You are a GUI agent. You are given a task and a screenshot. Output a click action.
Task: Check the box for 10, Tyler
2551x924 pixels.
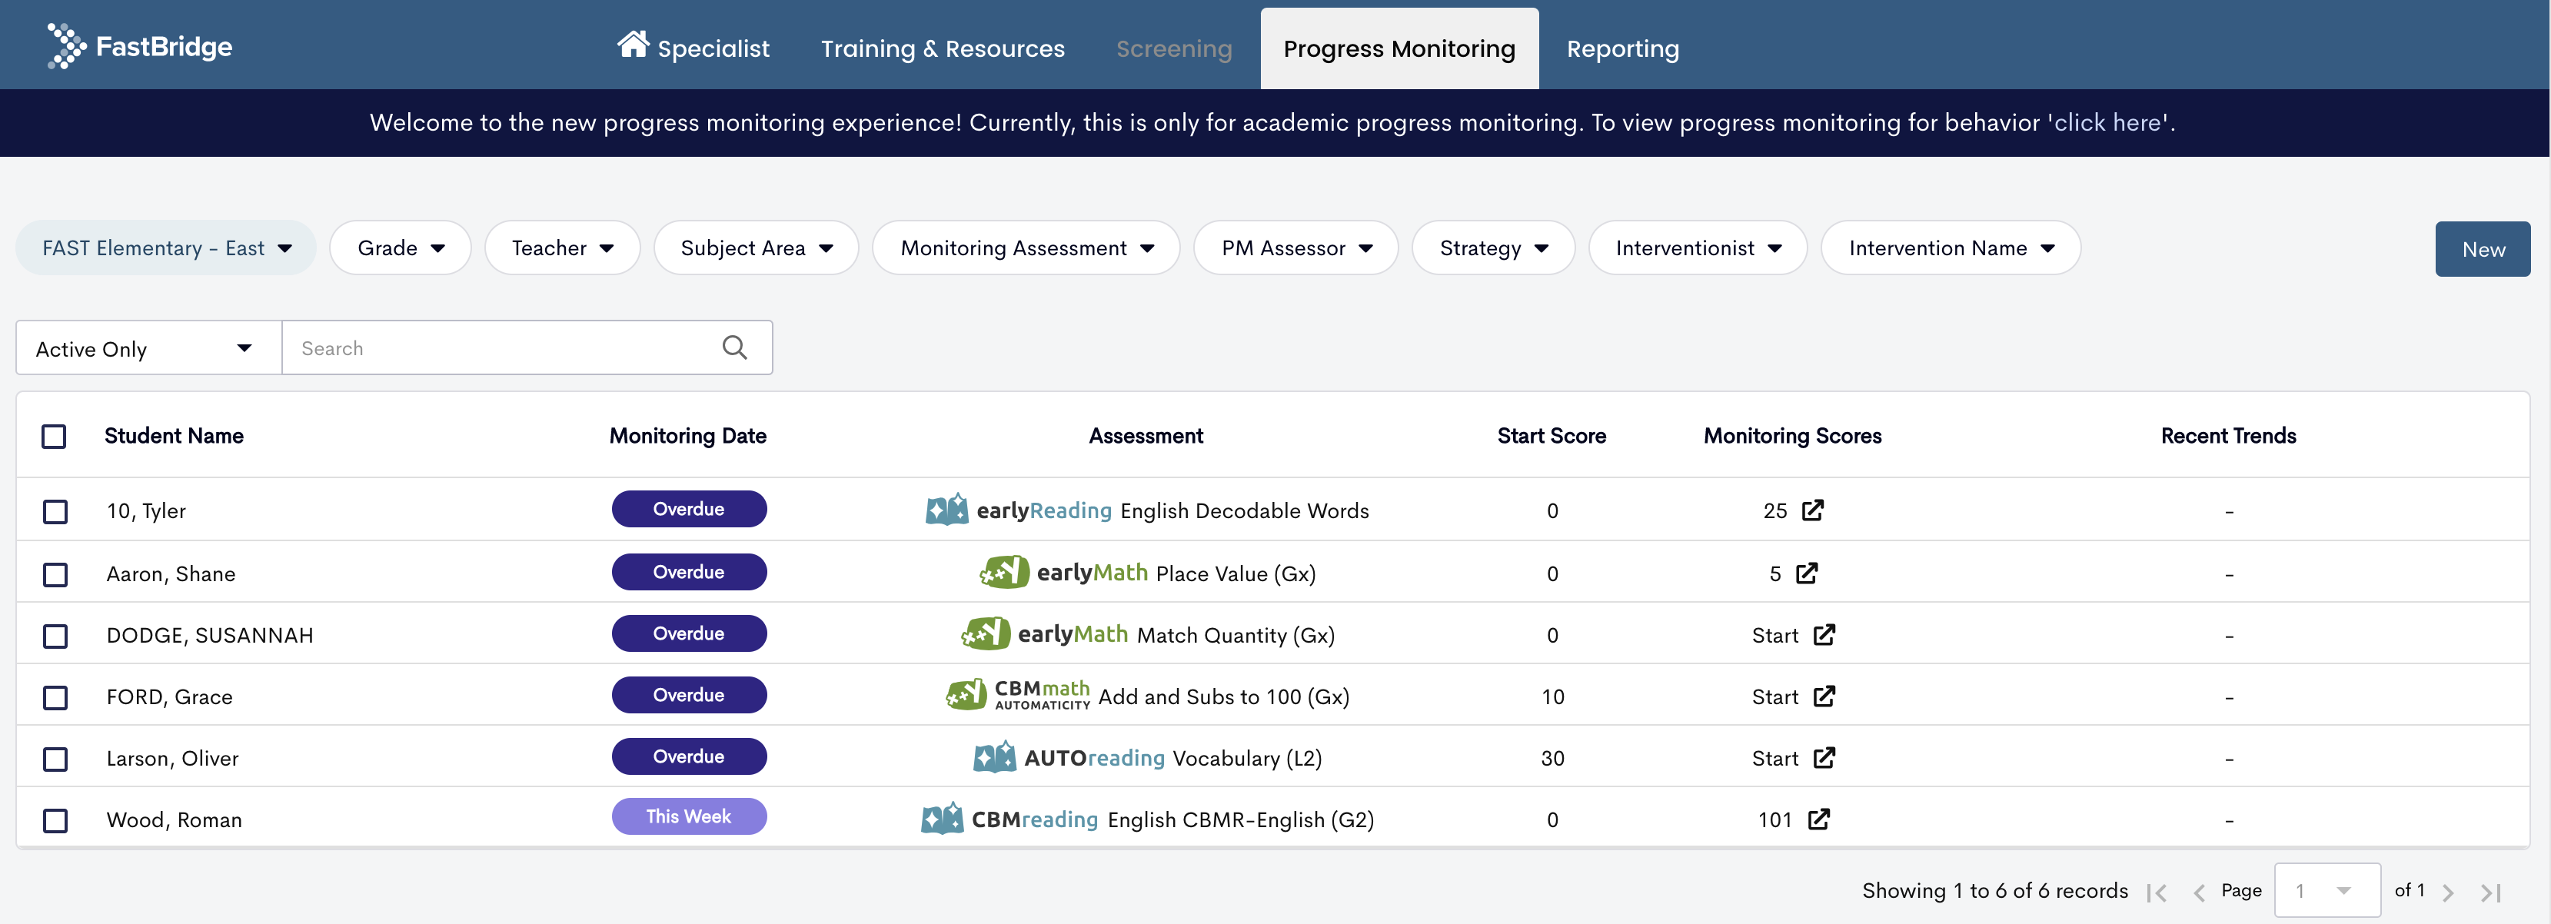(55, 511)
